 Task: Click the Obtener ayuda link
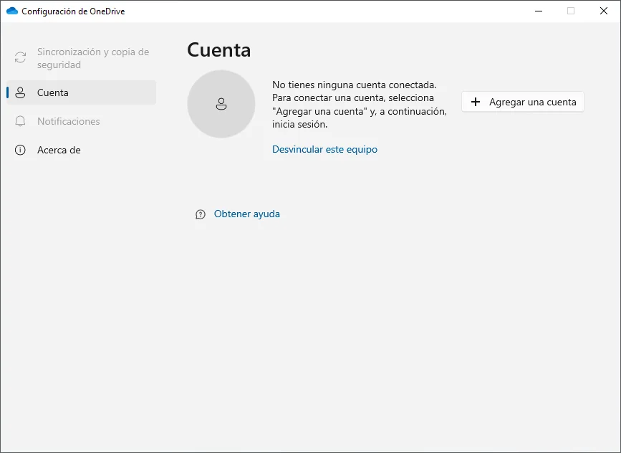coord(246,214)
